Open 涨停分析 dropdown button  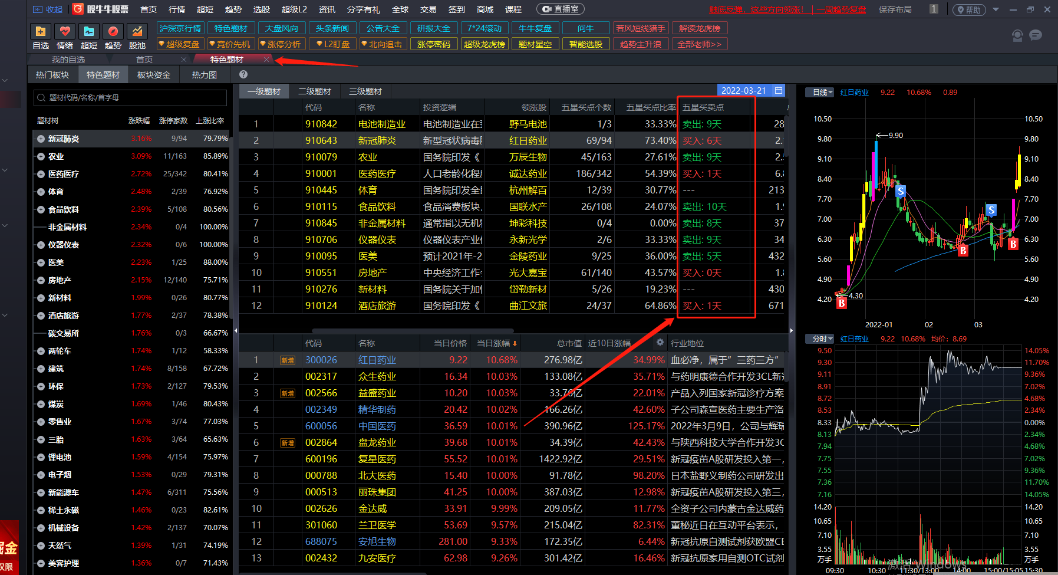pos(282,44)
